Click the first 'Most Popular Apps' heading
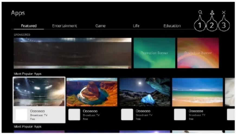 tap(28, 74)
